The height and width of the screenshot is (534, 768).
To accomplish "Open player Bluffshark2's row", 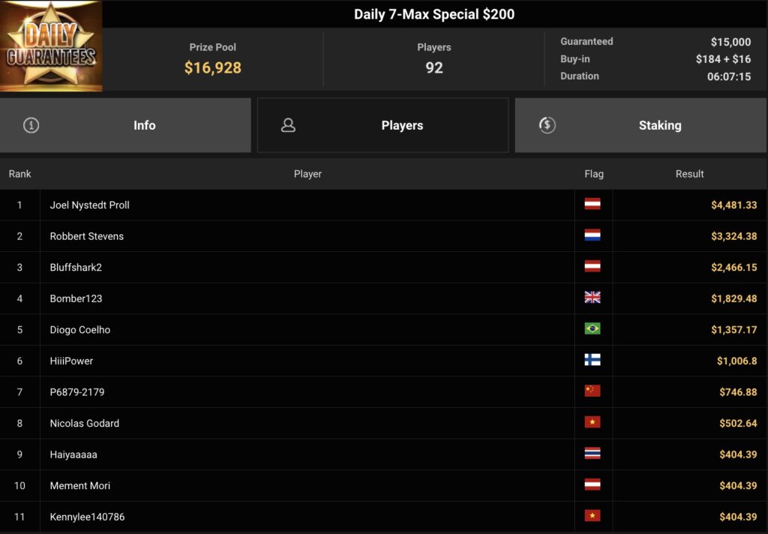I will pyautogui.click(x=76, y=268).
